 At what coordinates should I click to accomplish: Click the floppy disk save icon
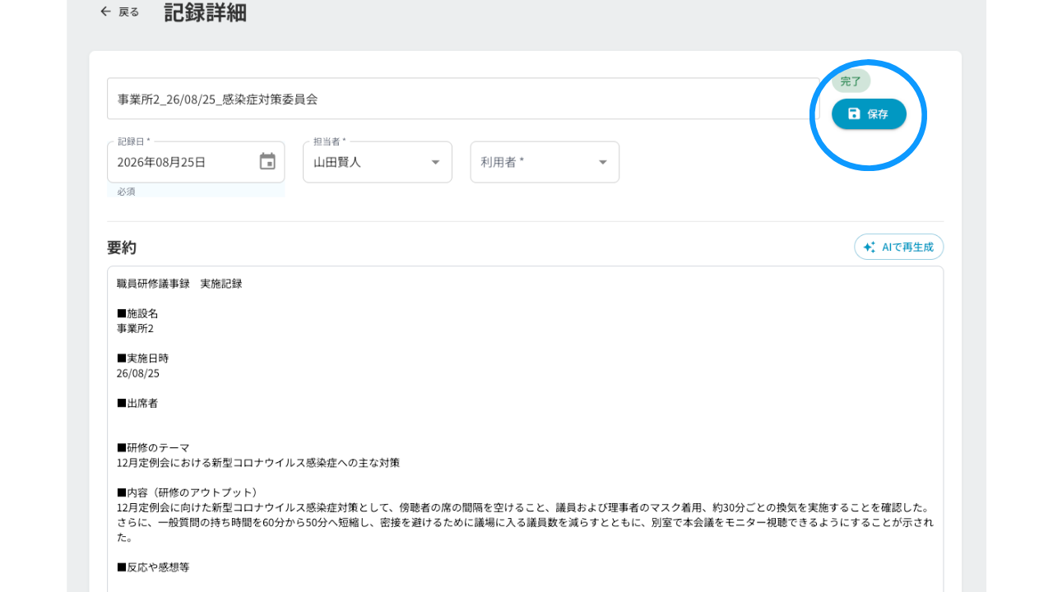(x=854, y=113)
